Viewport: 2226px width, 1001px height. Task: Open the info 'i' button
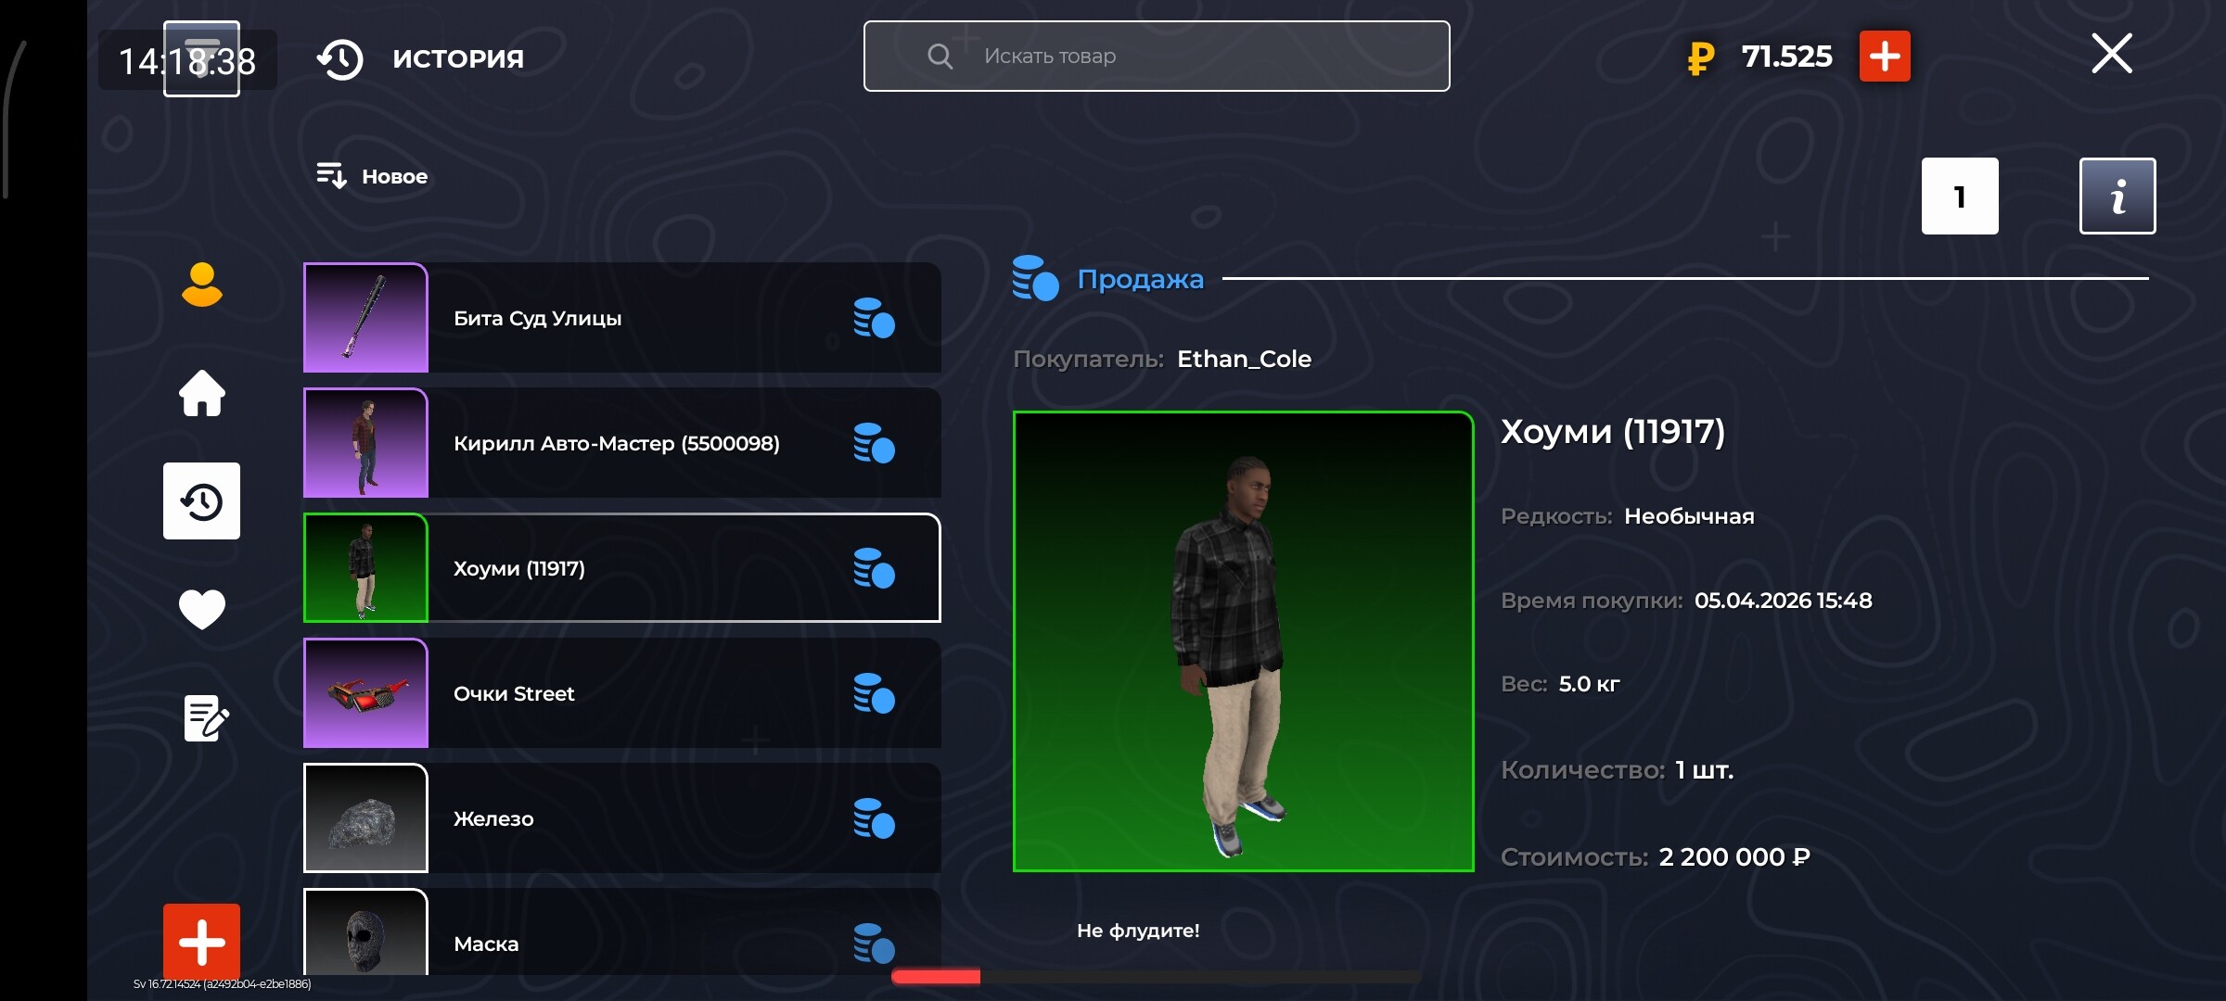(x=2117, y=196)
